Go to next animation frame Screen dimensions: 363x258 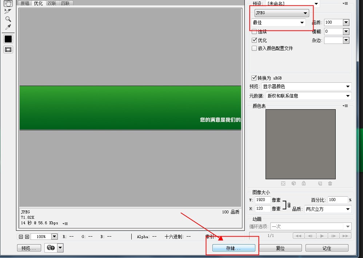pyautogui.click(x=334, y=236)
